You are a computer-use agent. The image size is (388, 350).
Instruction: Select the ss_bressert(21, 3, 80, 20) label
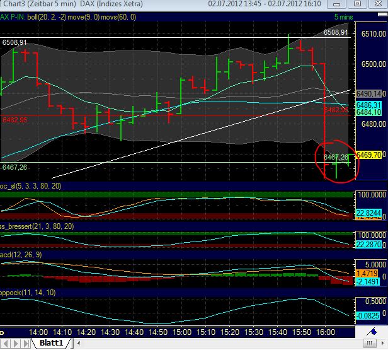coord(37,226)
